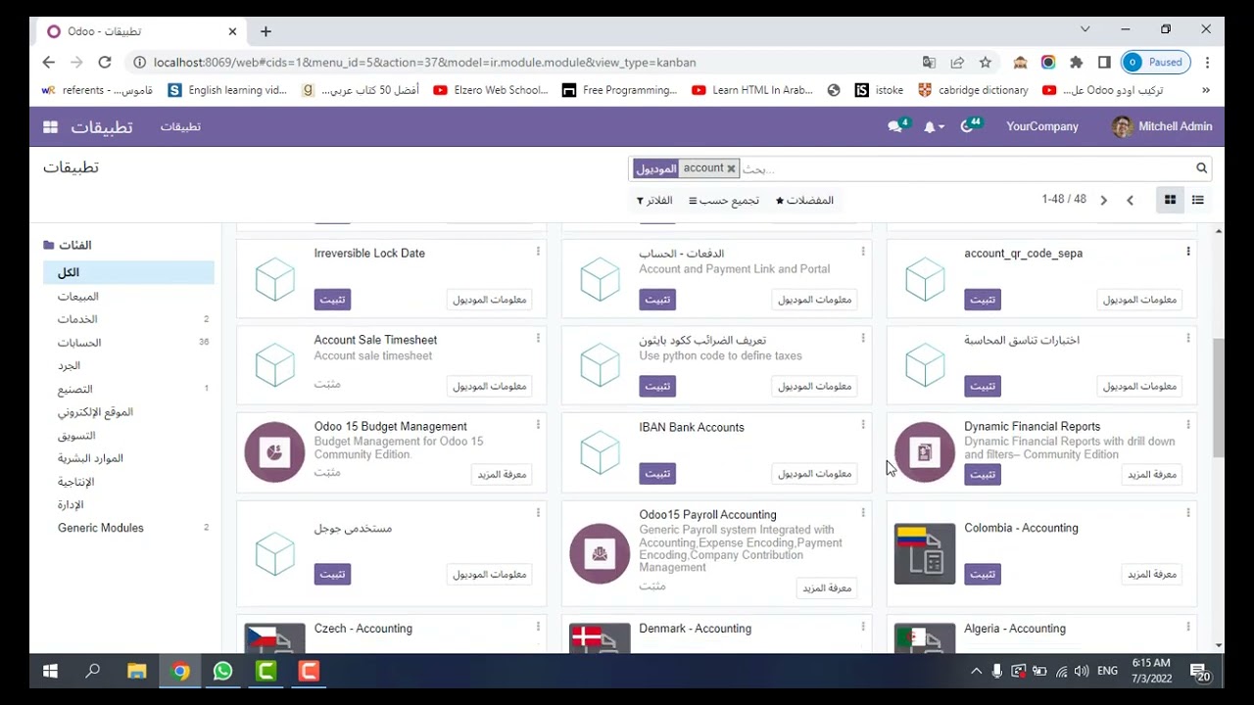
Task: Bookmark this page with the star icon
Action: pyautogui.click(x=986, y=62)
